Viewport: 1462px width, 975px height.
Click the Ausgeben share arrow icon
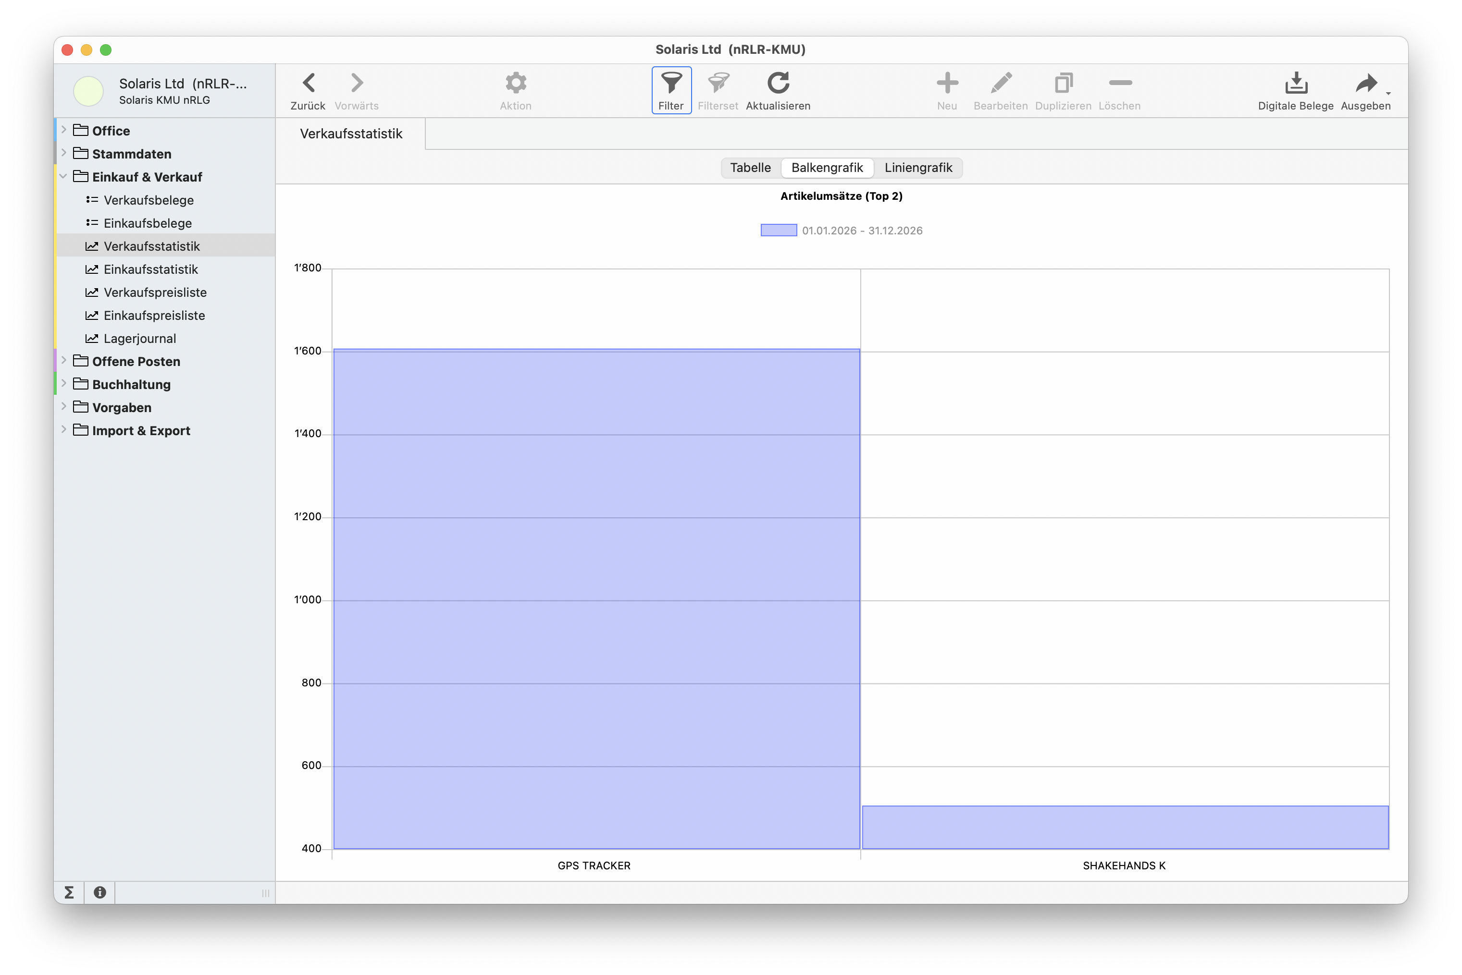click(x=1365, y=83)
